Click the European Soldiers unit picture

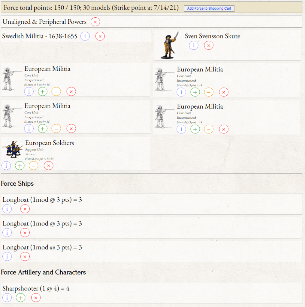tap(12, 149)
